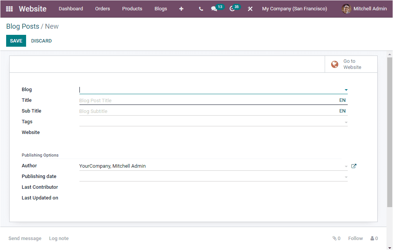Open the apps grid menu
393x250 pixels.
tap(9, 8)
